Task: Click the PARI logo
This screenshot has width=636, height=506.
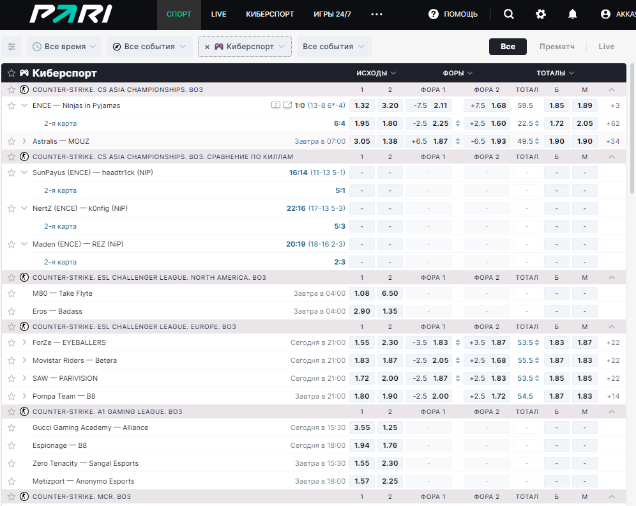Action: pyautogui.click(x=71, y=14)
